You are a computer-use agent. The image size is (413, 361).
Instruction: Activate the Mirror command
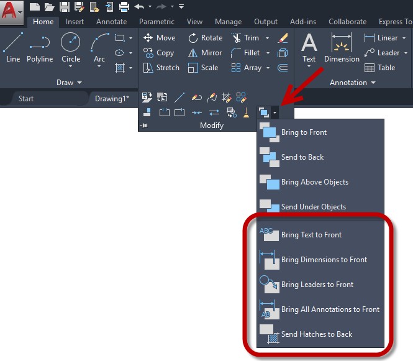[x=205, y=53]
